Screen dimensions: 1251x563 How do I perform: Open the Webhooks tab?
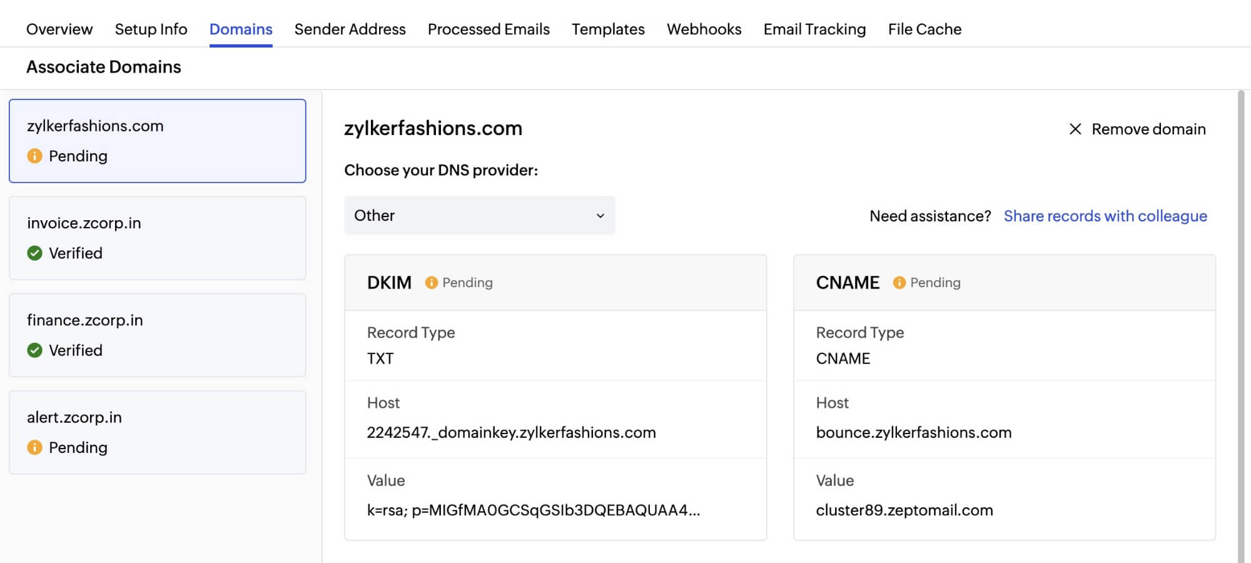tap(704, 29)
